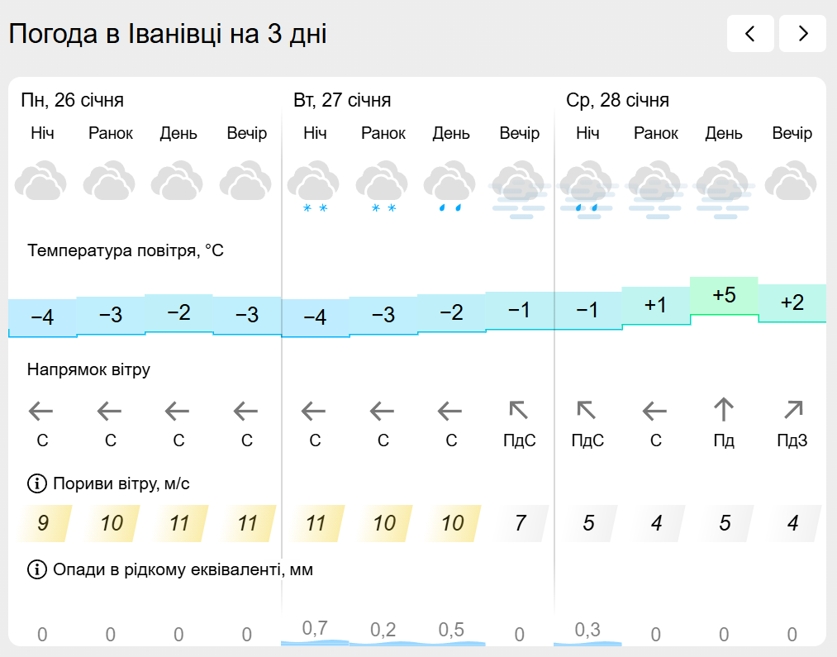This screenshot has width=837, height=657.
Task: Open wind gusts info icon
Action: coord(36,483)
